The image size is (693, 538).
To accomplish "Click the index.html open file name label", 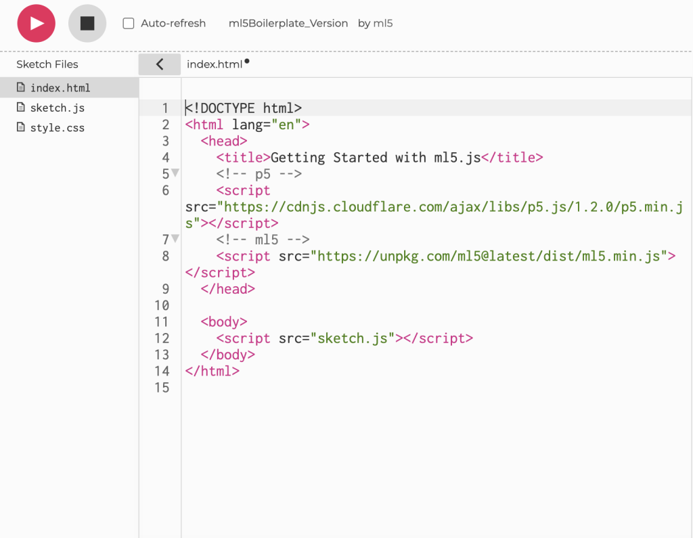I will 215,64.
